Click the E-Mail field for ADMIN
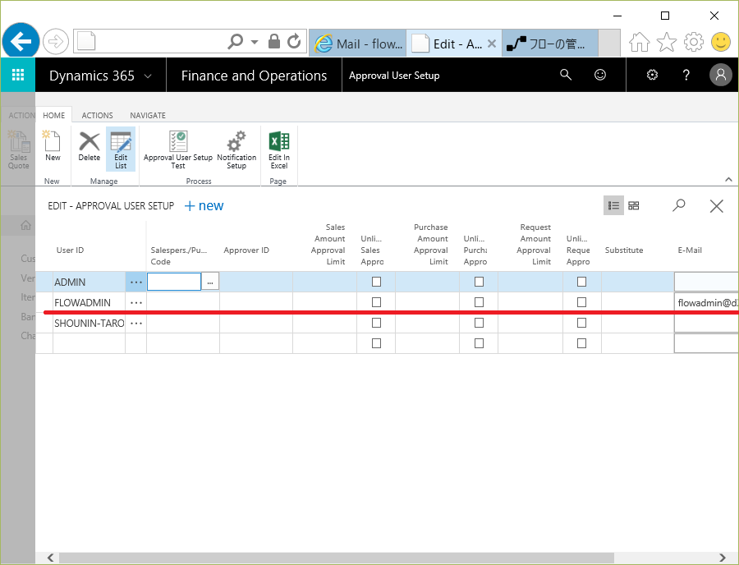This screenshot has width=739, height=565. click(x=706, y=282)
